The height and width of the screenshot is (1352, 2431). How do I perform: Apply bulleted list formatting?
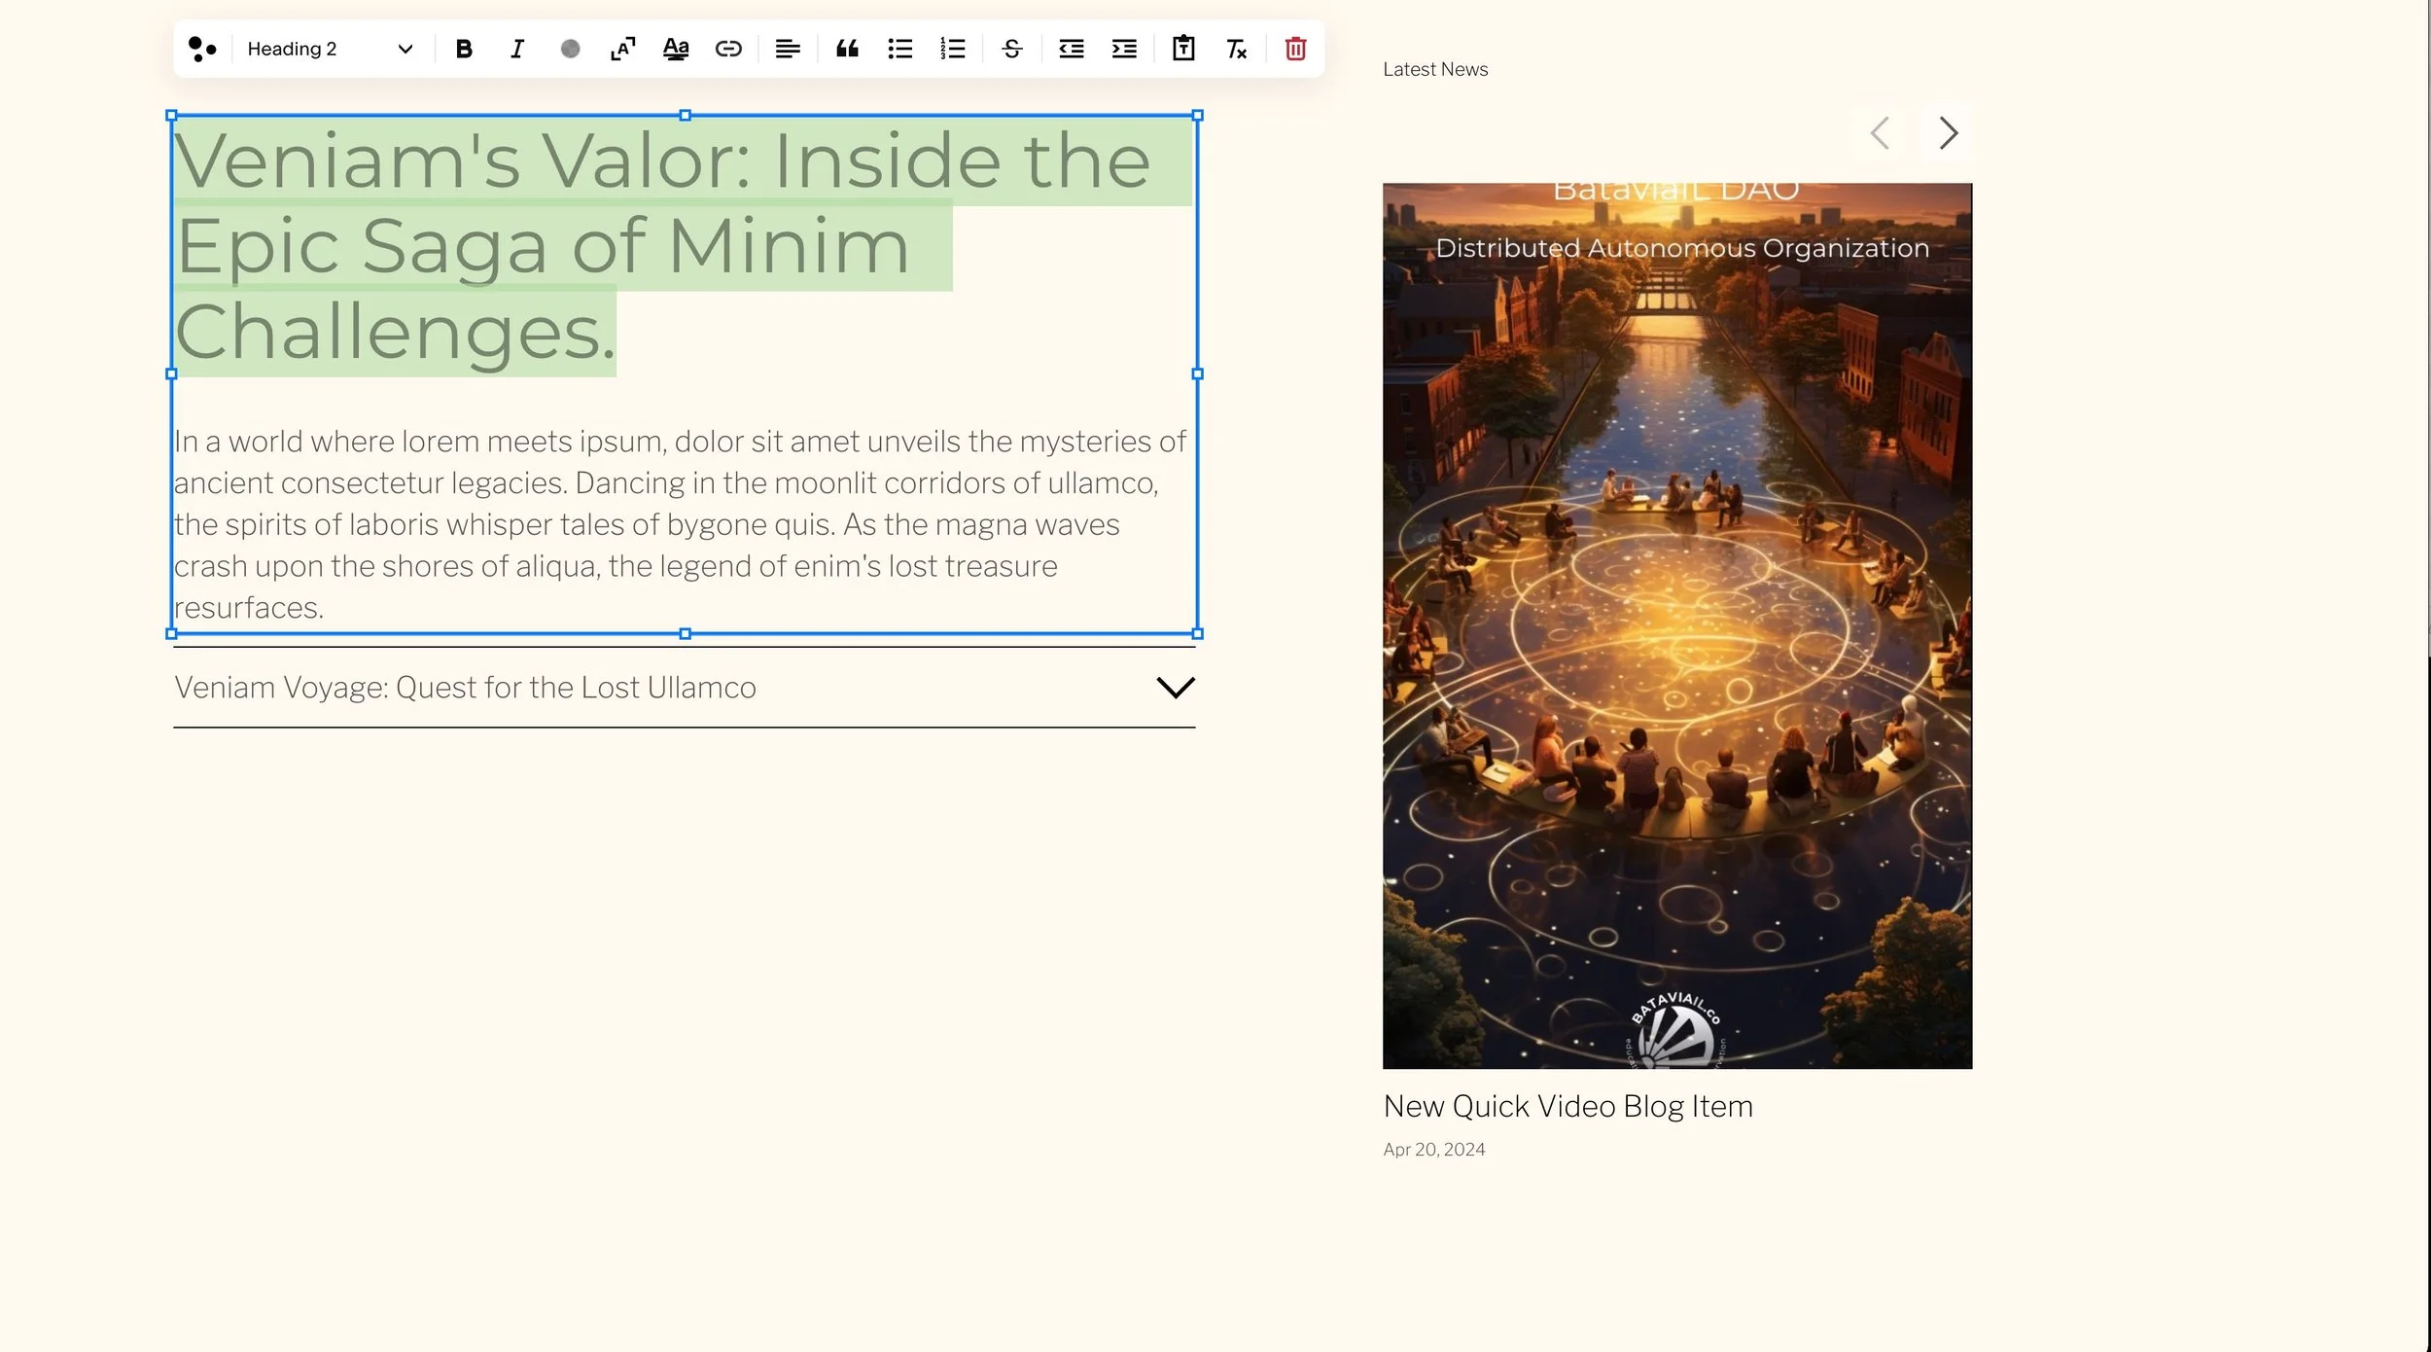(x=900, y=49)
